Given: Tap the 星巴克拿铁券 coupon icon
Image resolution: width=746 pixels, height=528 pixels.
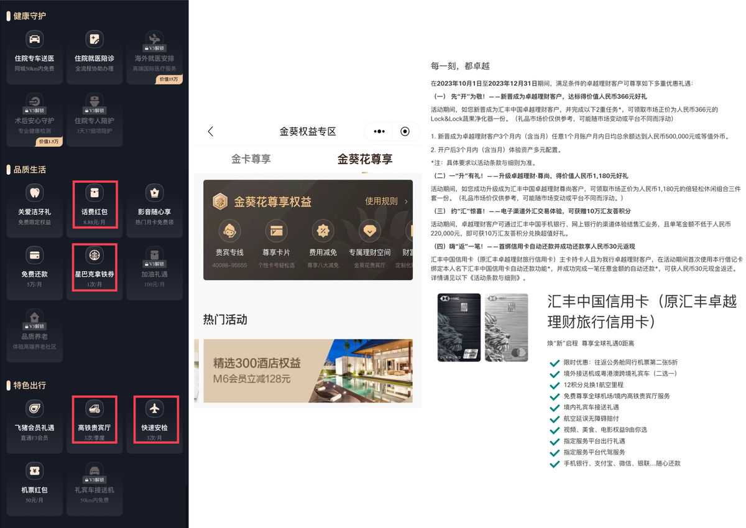Looking at the screenshot, I should (94, 255).
